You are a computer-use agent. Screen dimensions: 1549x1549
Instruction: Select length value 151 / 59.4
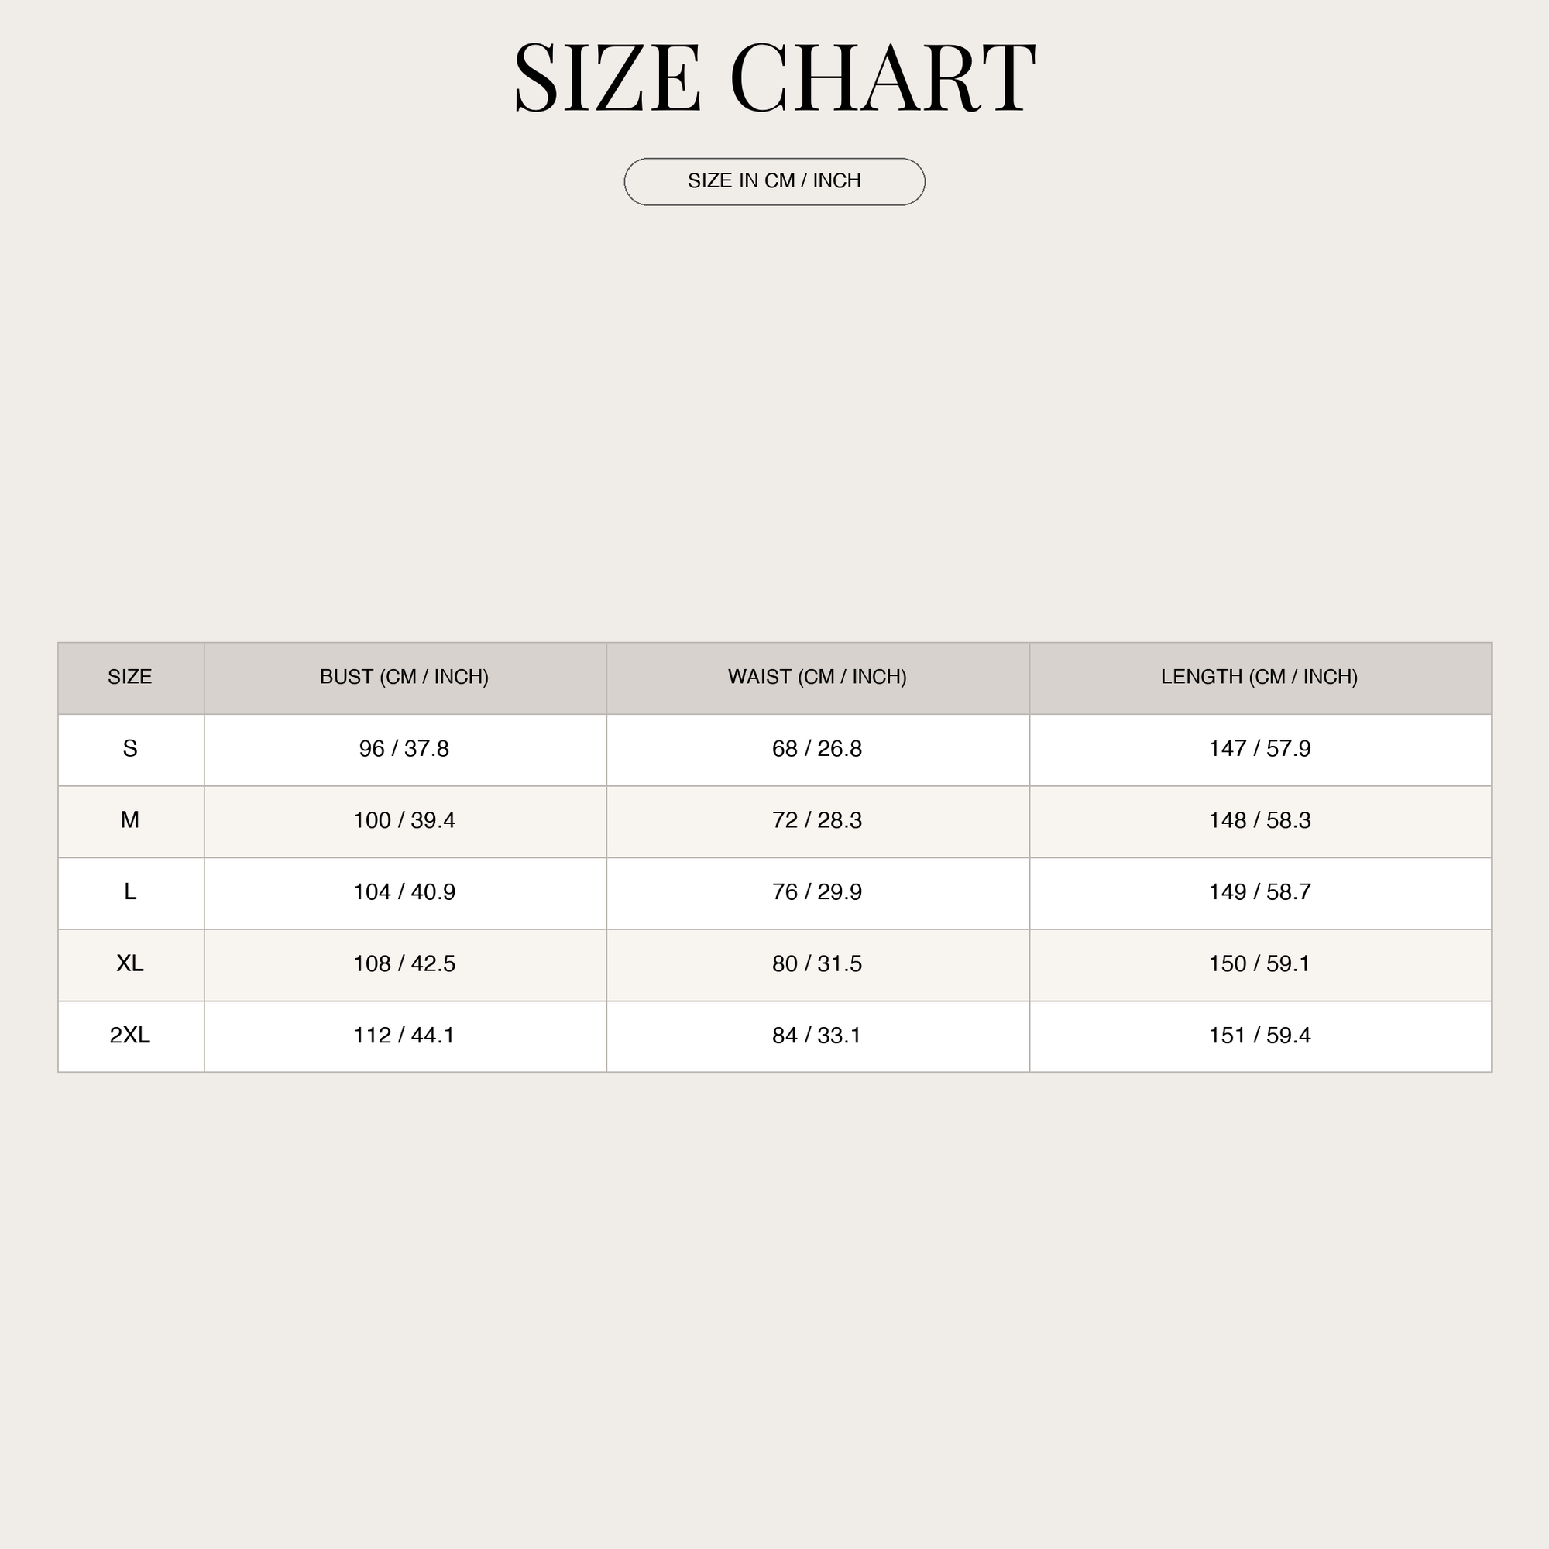point(1259,1035)
